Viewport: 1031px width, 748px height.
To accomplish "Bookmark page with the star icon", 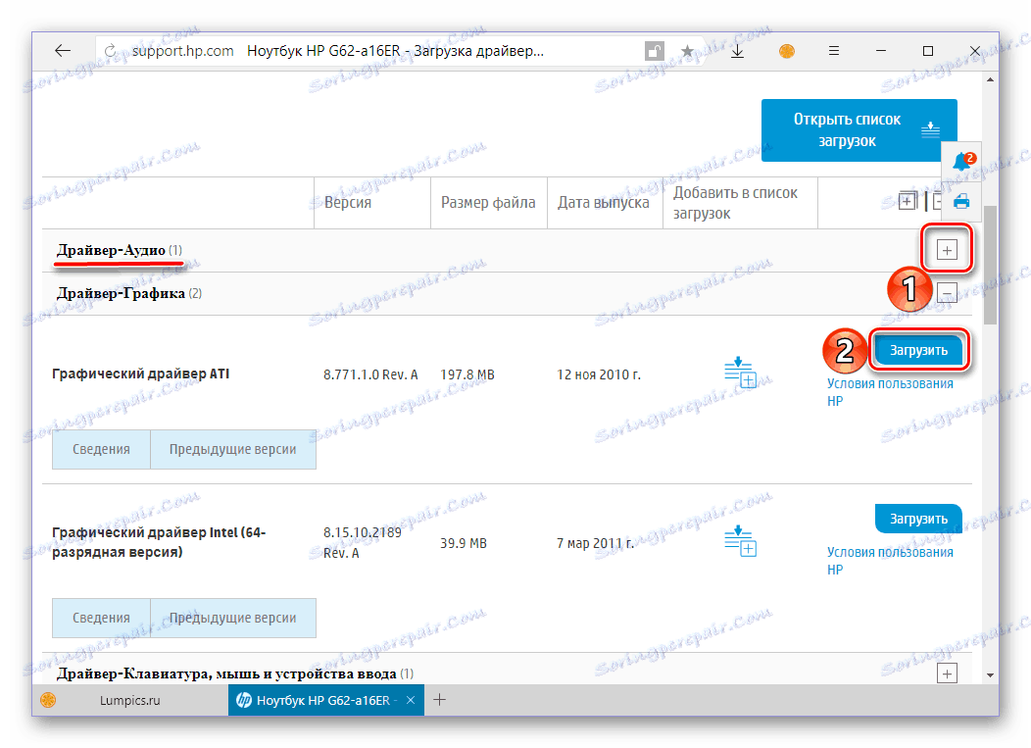I will point(687,51).
